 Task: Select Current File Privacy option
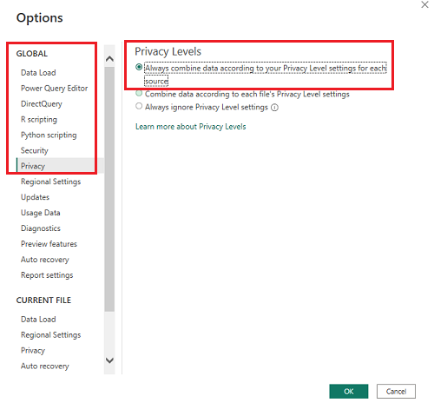[x=33, y=351]
